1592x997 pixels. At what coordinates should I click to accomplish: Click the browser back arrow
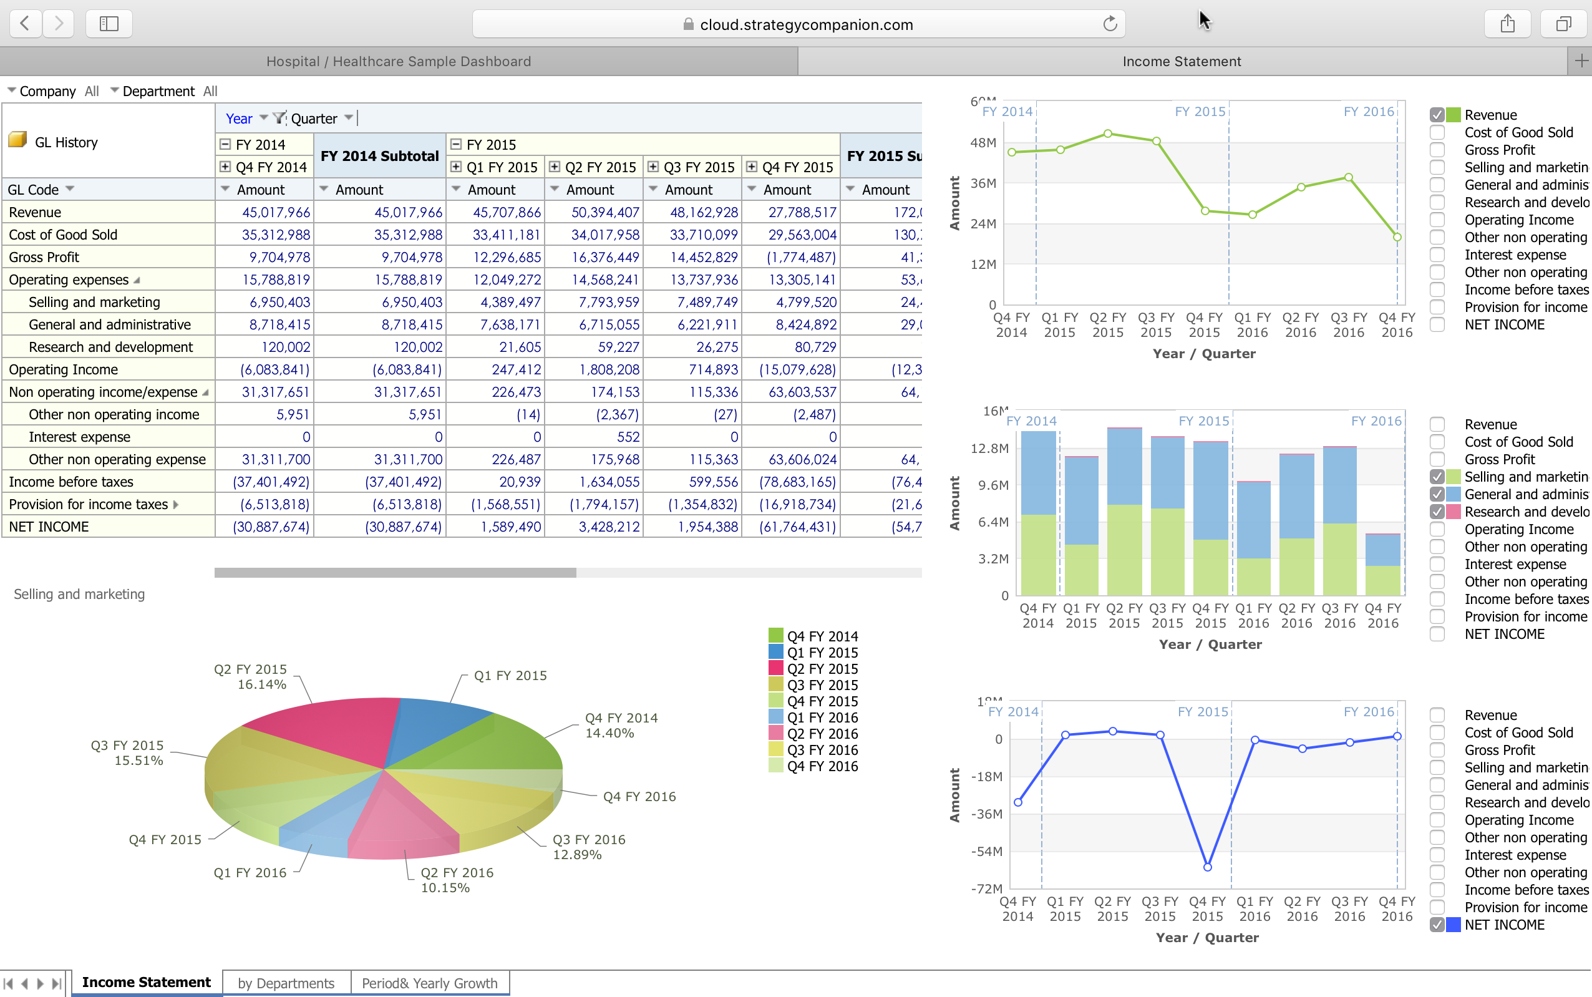(25, 24)
